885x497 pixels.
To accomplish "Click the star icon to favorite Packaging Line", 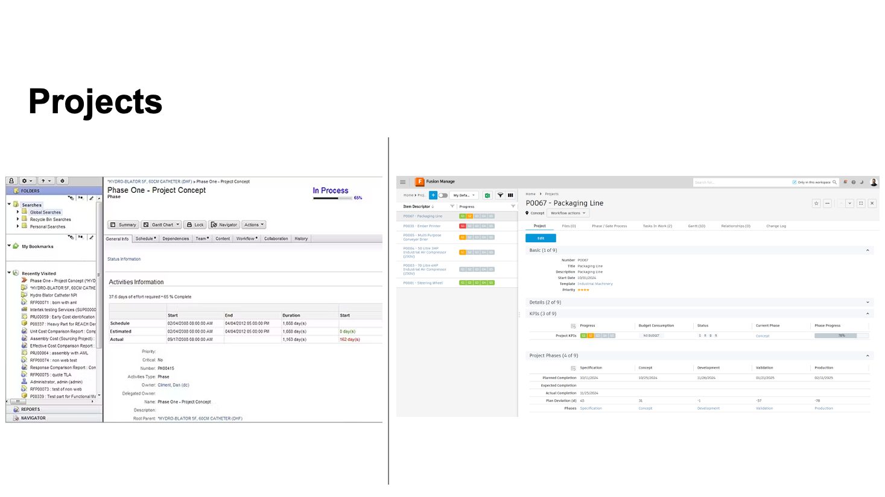I will click(816, 203).
